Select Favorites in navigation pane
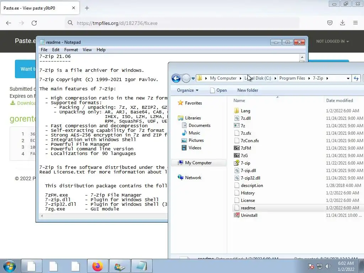 pos(193,103)
